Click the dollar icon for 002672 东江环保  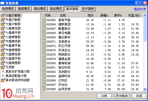pyautogui.click(x=44, y=46)
